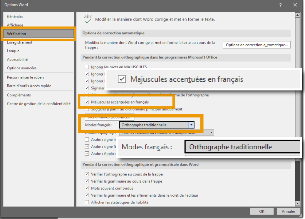The width and height of the screenshot is (305, 219).
Task: Click Options de correction automatique button
Action: 257,45
